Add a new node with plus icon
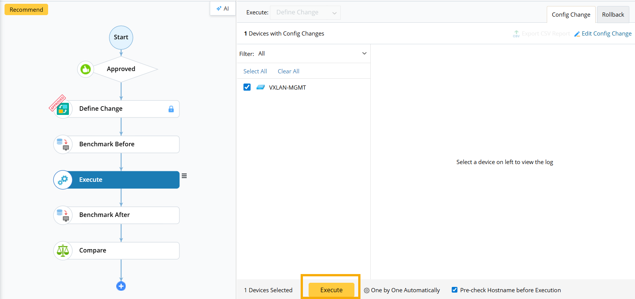The height and width of the screenshot is (299, 635). [121, 286]
